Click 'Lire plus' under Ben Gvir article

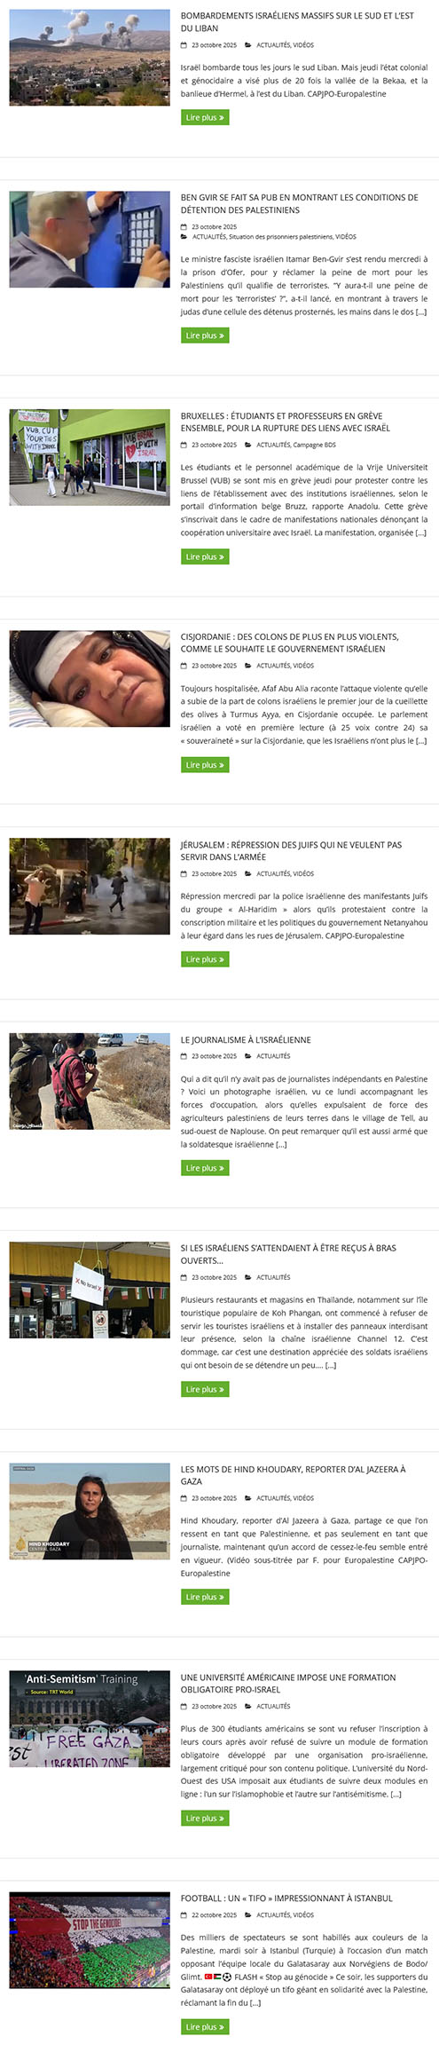(205, 335)
